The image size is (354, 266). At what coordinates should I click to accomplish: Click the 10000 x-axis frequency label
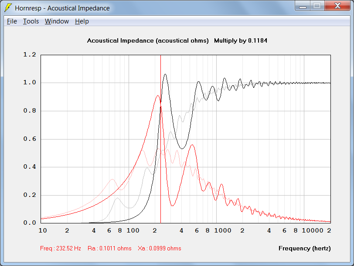pyautogui.click(x=313, y=230)
